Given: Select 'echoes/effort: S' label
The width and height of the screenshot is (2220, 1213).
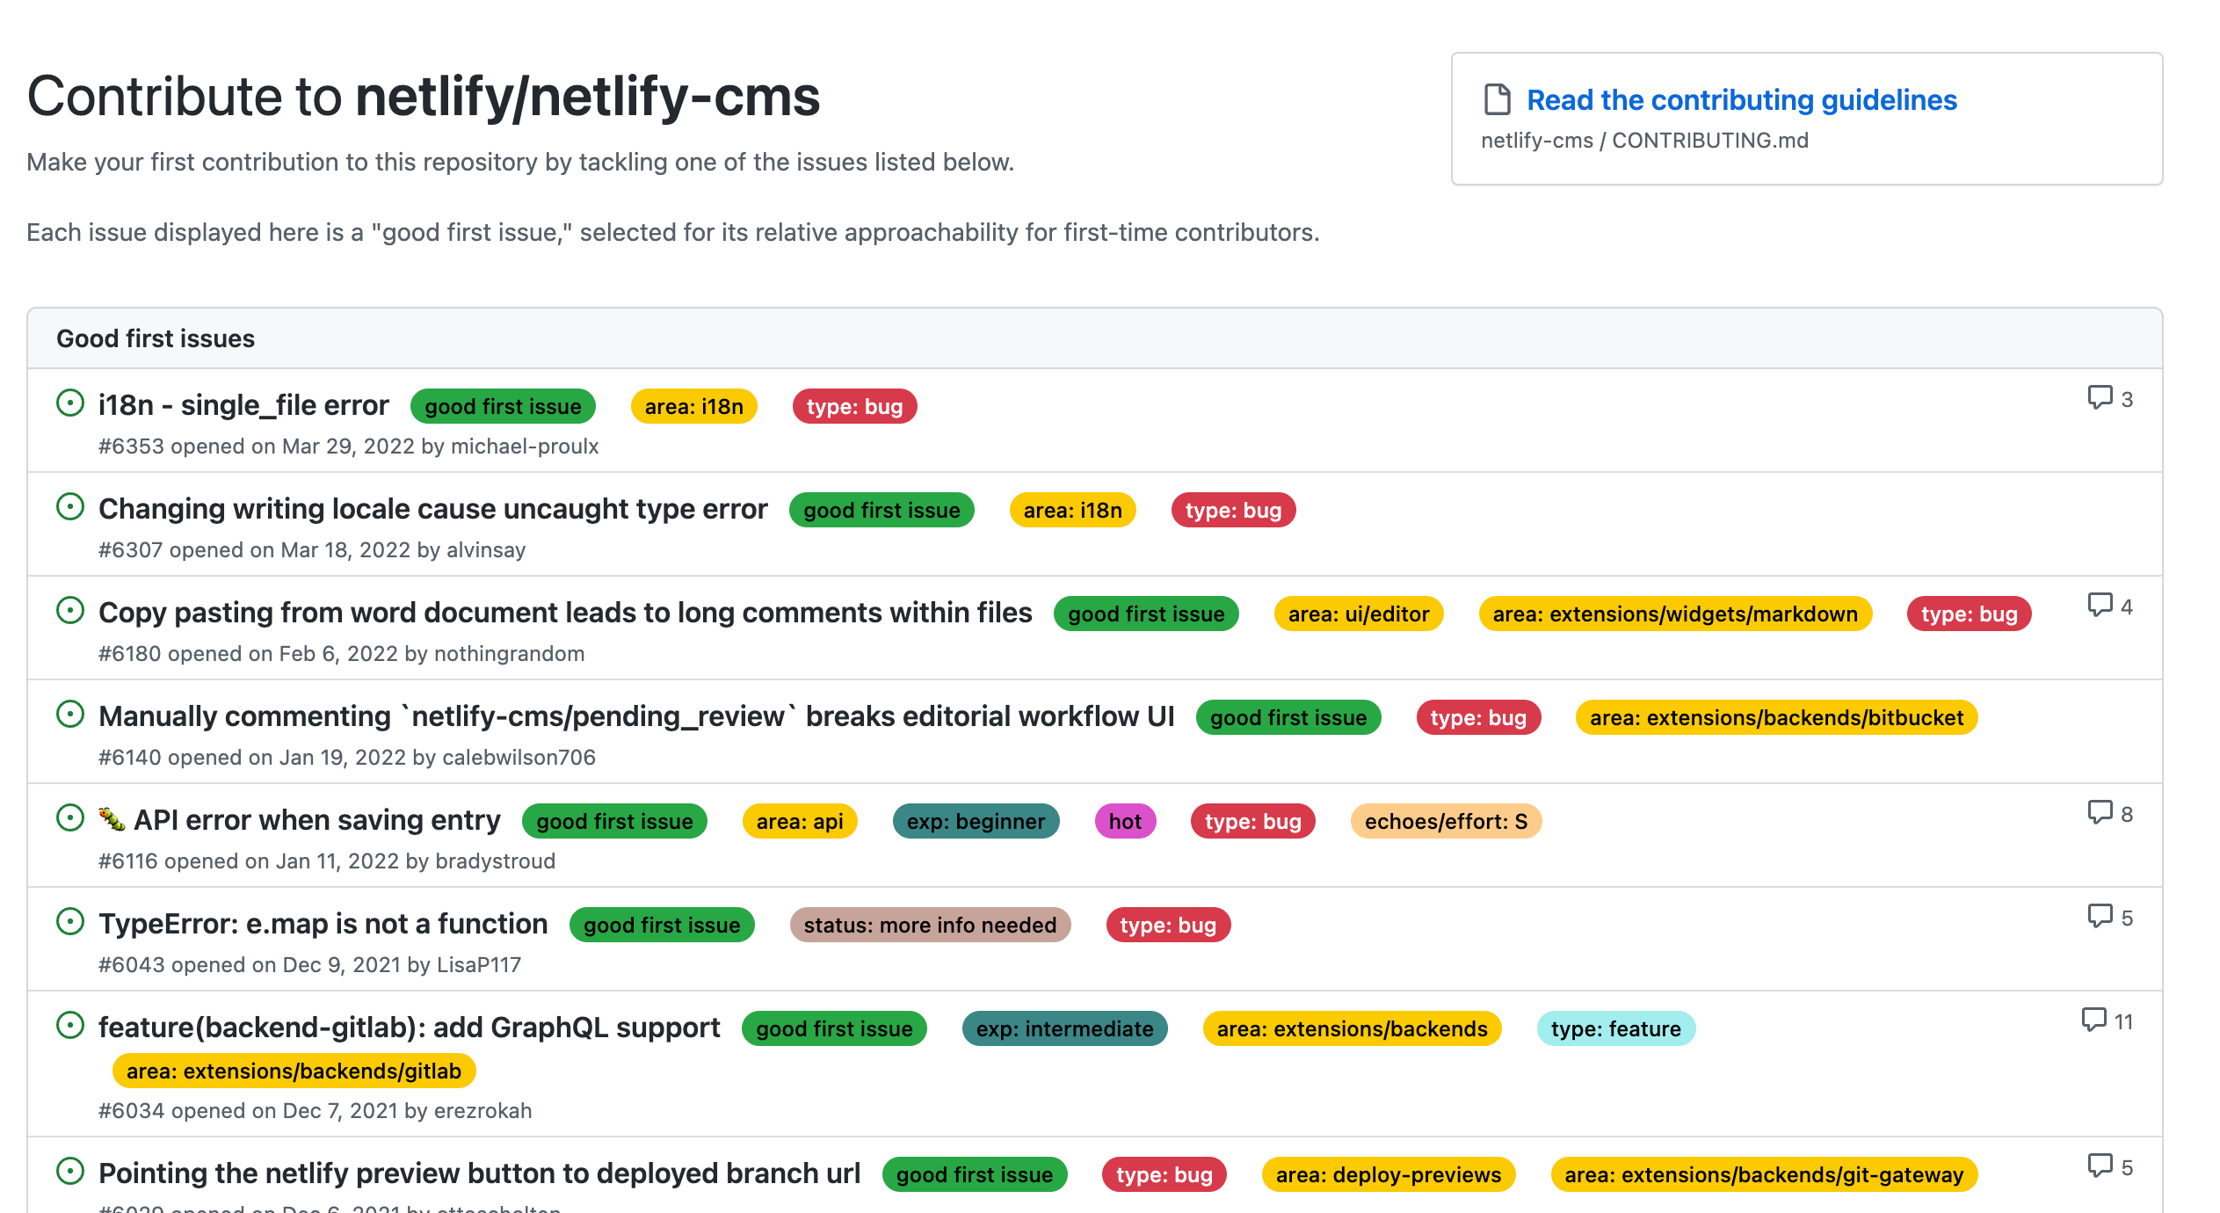Looking at the screenshot, I should tap(1446, 821).
